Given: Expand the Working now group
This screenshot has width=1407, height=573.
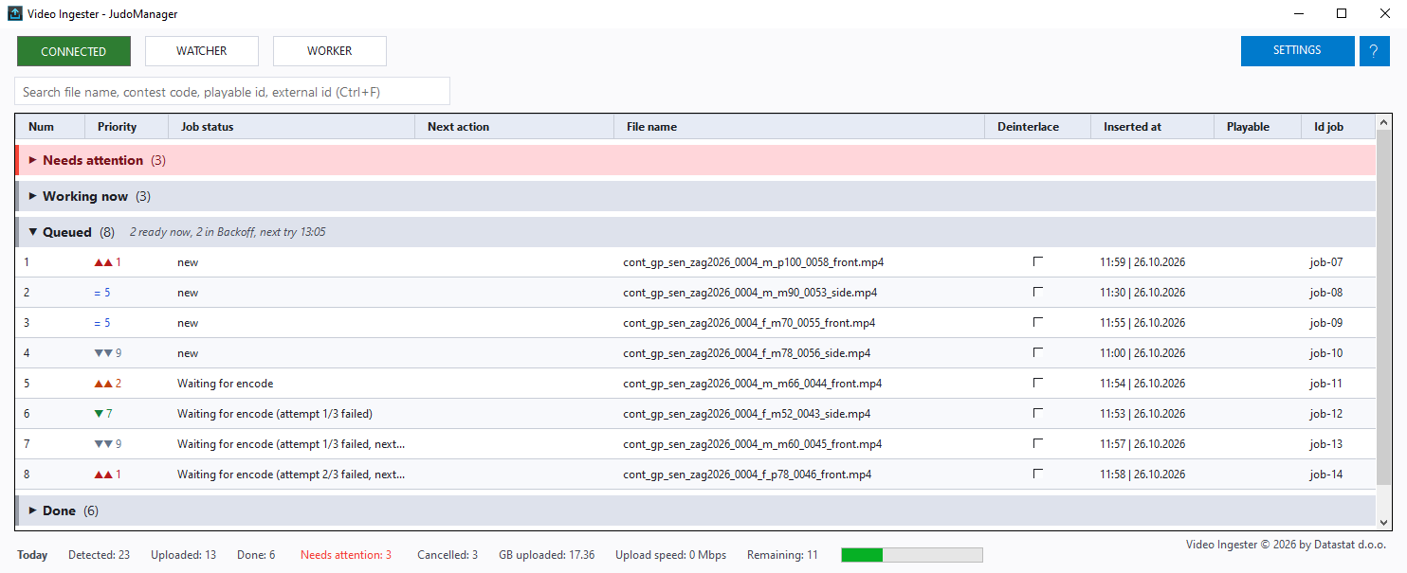Looking at the screenshot, I should pyautogui.click(x=33, y=196).
